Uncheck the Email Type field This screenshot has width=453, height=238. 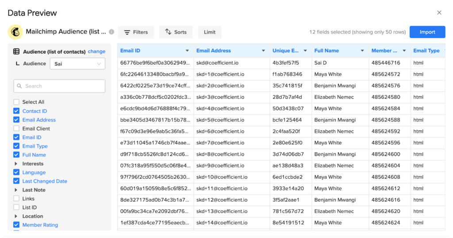click(16, 146)
